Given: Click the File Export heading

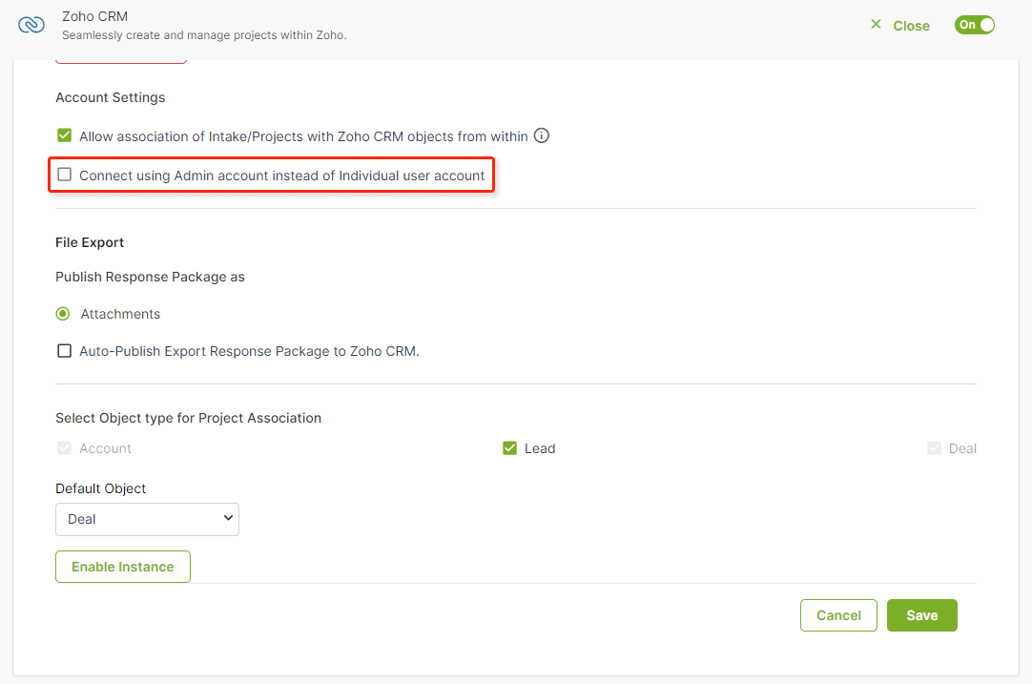Looking at the screenshot, I should pos(90,242).
